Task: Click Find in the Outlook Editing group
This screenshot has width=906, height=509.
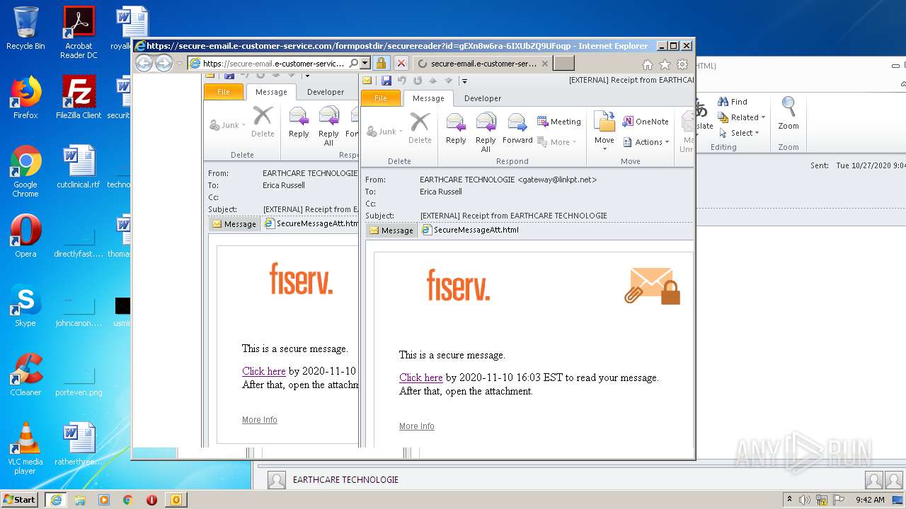Action: (733, 102)
